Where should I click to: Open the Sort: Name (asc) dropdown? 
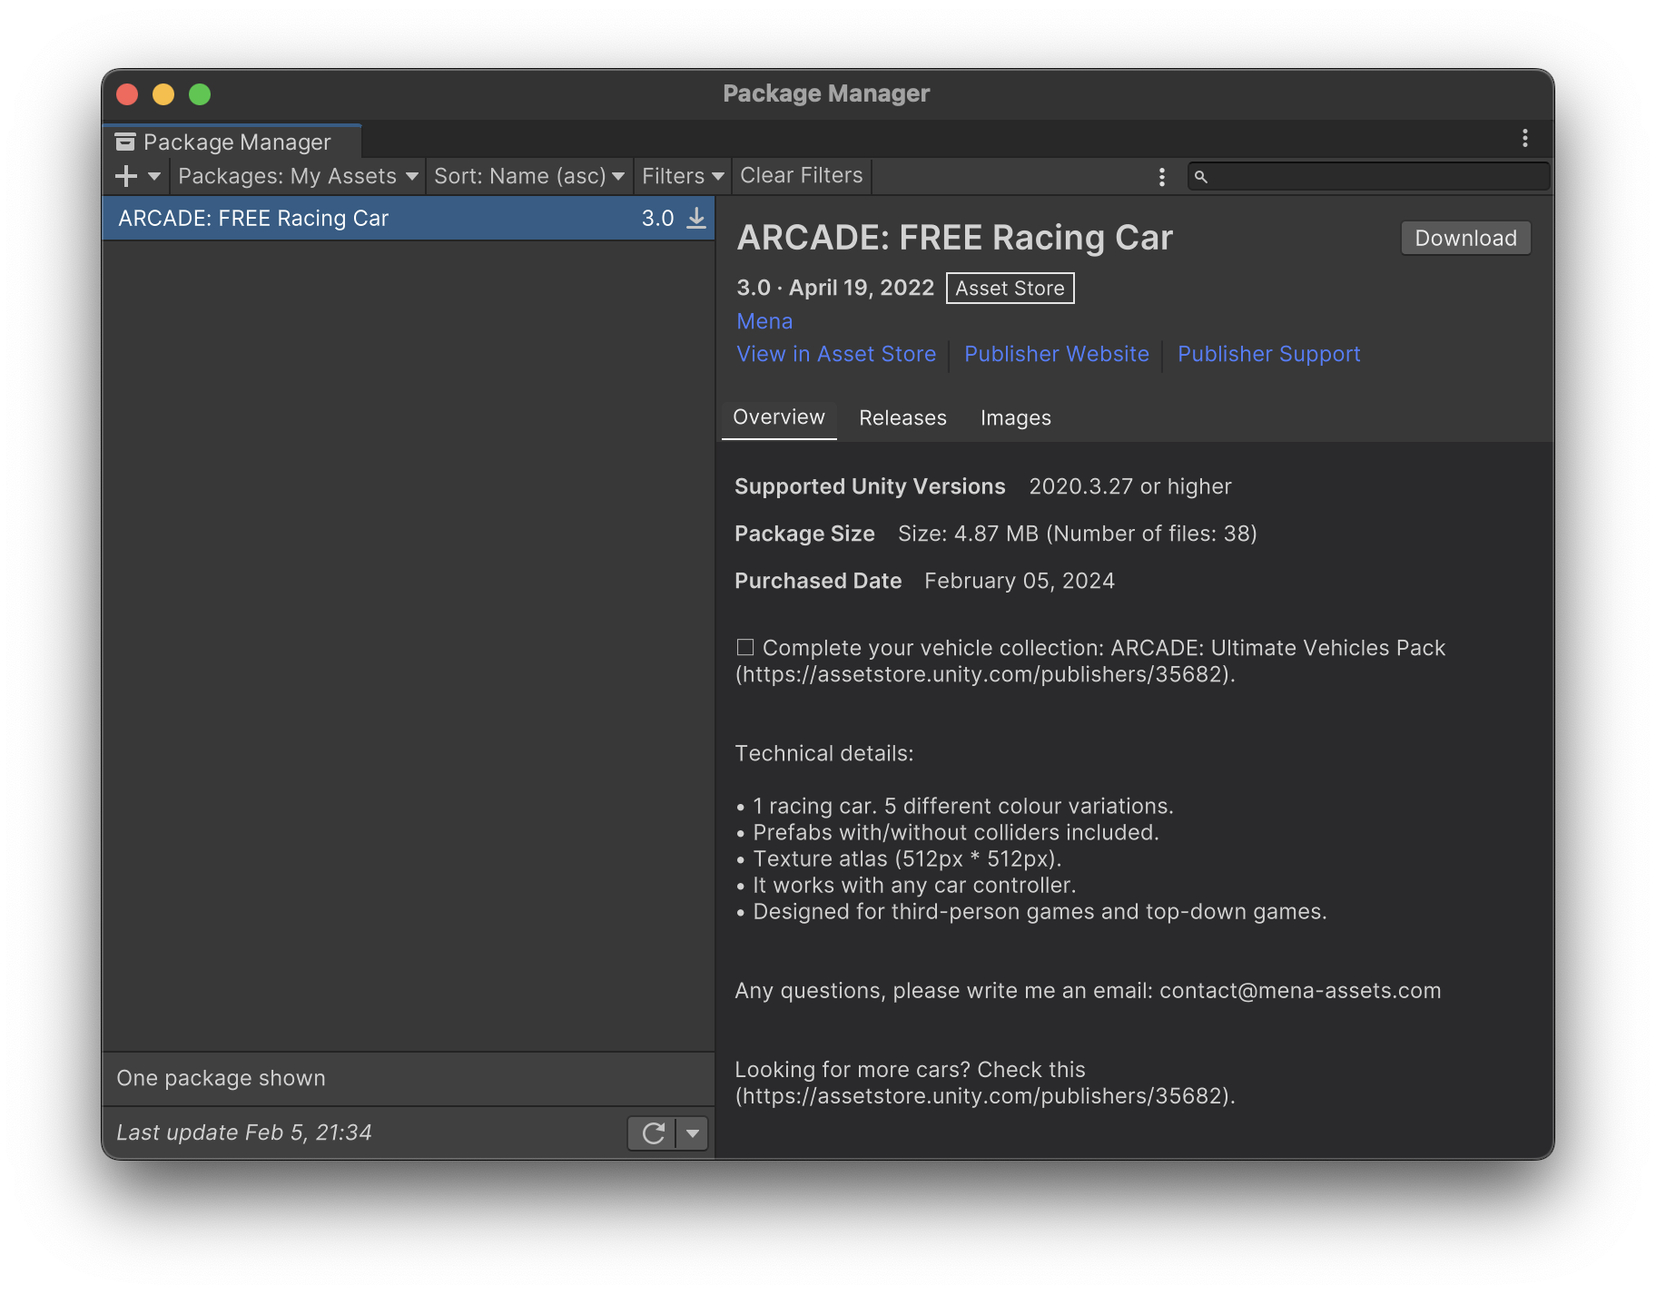click(529, 176)
